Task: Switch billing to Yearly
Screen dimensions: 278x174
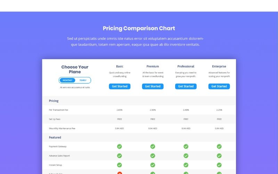Action: (83, 80)
